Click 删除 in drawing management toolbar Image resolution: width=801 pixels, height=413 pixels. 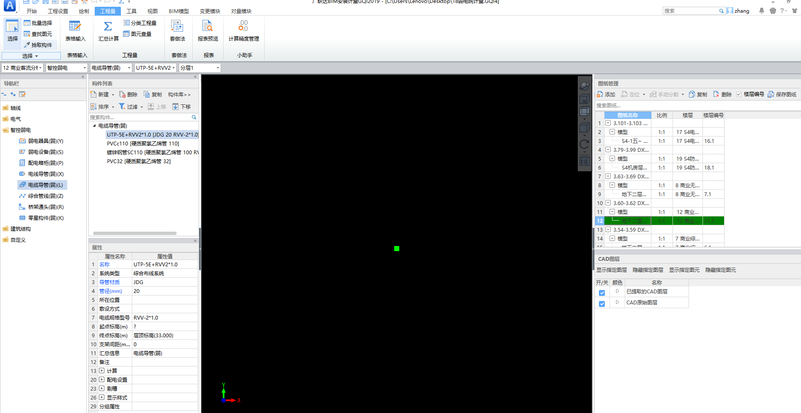pyautogui.click(x=722, y=94)
